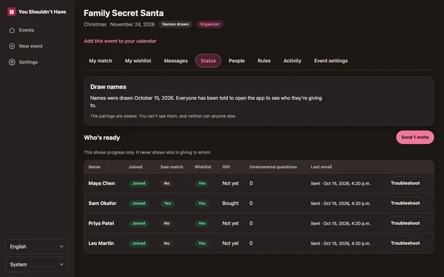
Task: Click the Settings gear icon
Action: point(12,62)
